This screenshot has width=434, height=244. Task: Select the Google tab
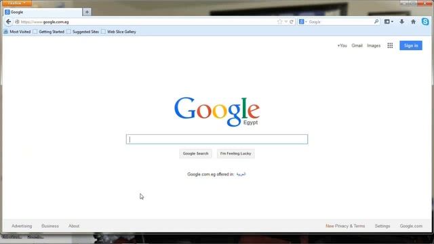[x=43, y=12]
